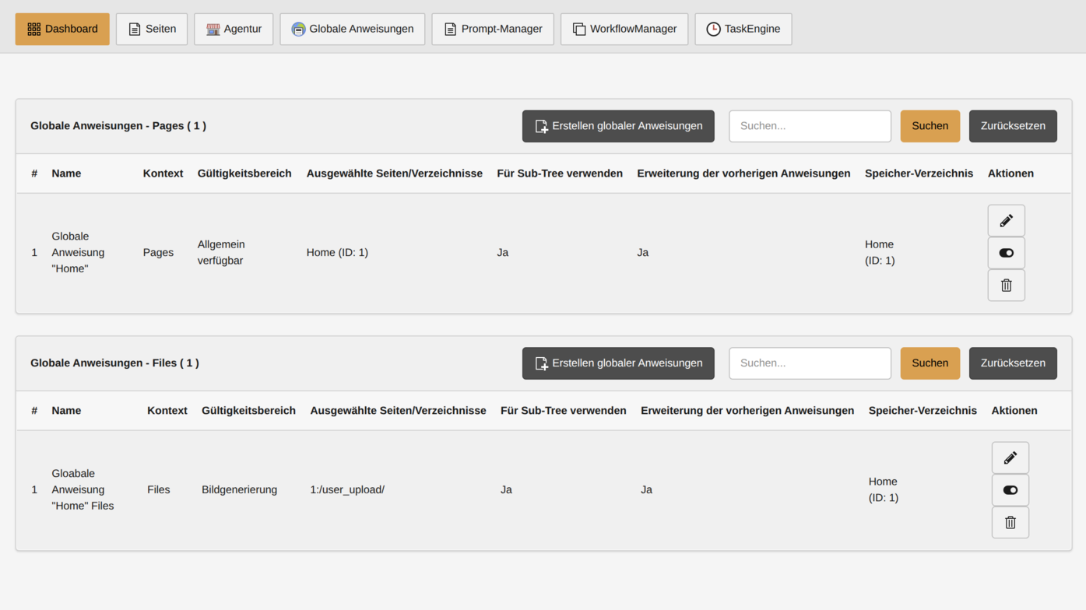The width and height of the screenshot is (1086, 610).
Task: Click Suchen button in Files panel
Action: (x=930, y=363)
